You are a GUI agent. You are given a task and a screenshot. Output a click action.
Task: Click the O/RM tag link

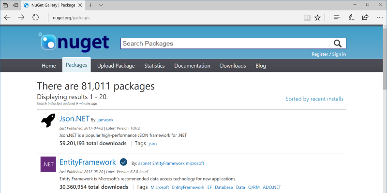[x=253, y=187]
